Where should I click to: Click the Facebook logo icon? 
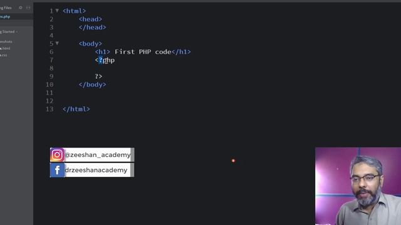57,170
